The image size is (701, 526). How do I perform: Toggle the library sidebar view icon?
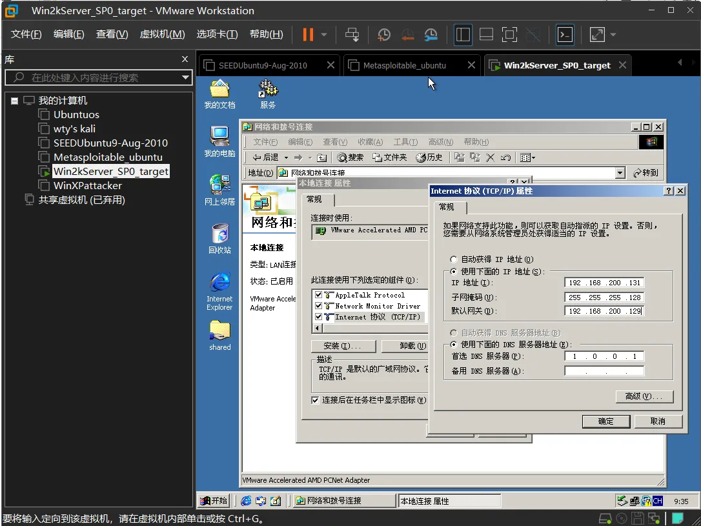pyautogui.click(x=463, y=34)
